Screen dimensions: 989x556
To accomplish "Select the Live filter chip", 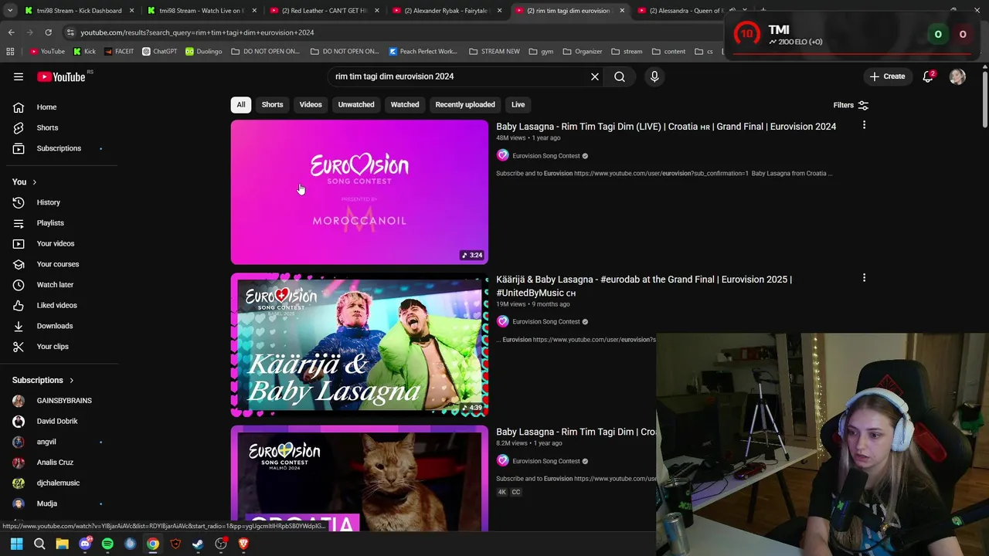I will [518, 104].
